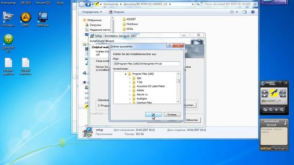Click the KMPlayer desktop icon

[43, 19]
